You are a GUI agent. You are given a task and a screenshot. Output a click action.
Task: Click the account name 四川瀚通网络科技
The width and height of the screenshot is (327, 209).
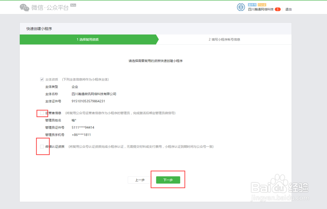[x=261, y=9]
